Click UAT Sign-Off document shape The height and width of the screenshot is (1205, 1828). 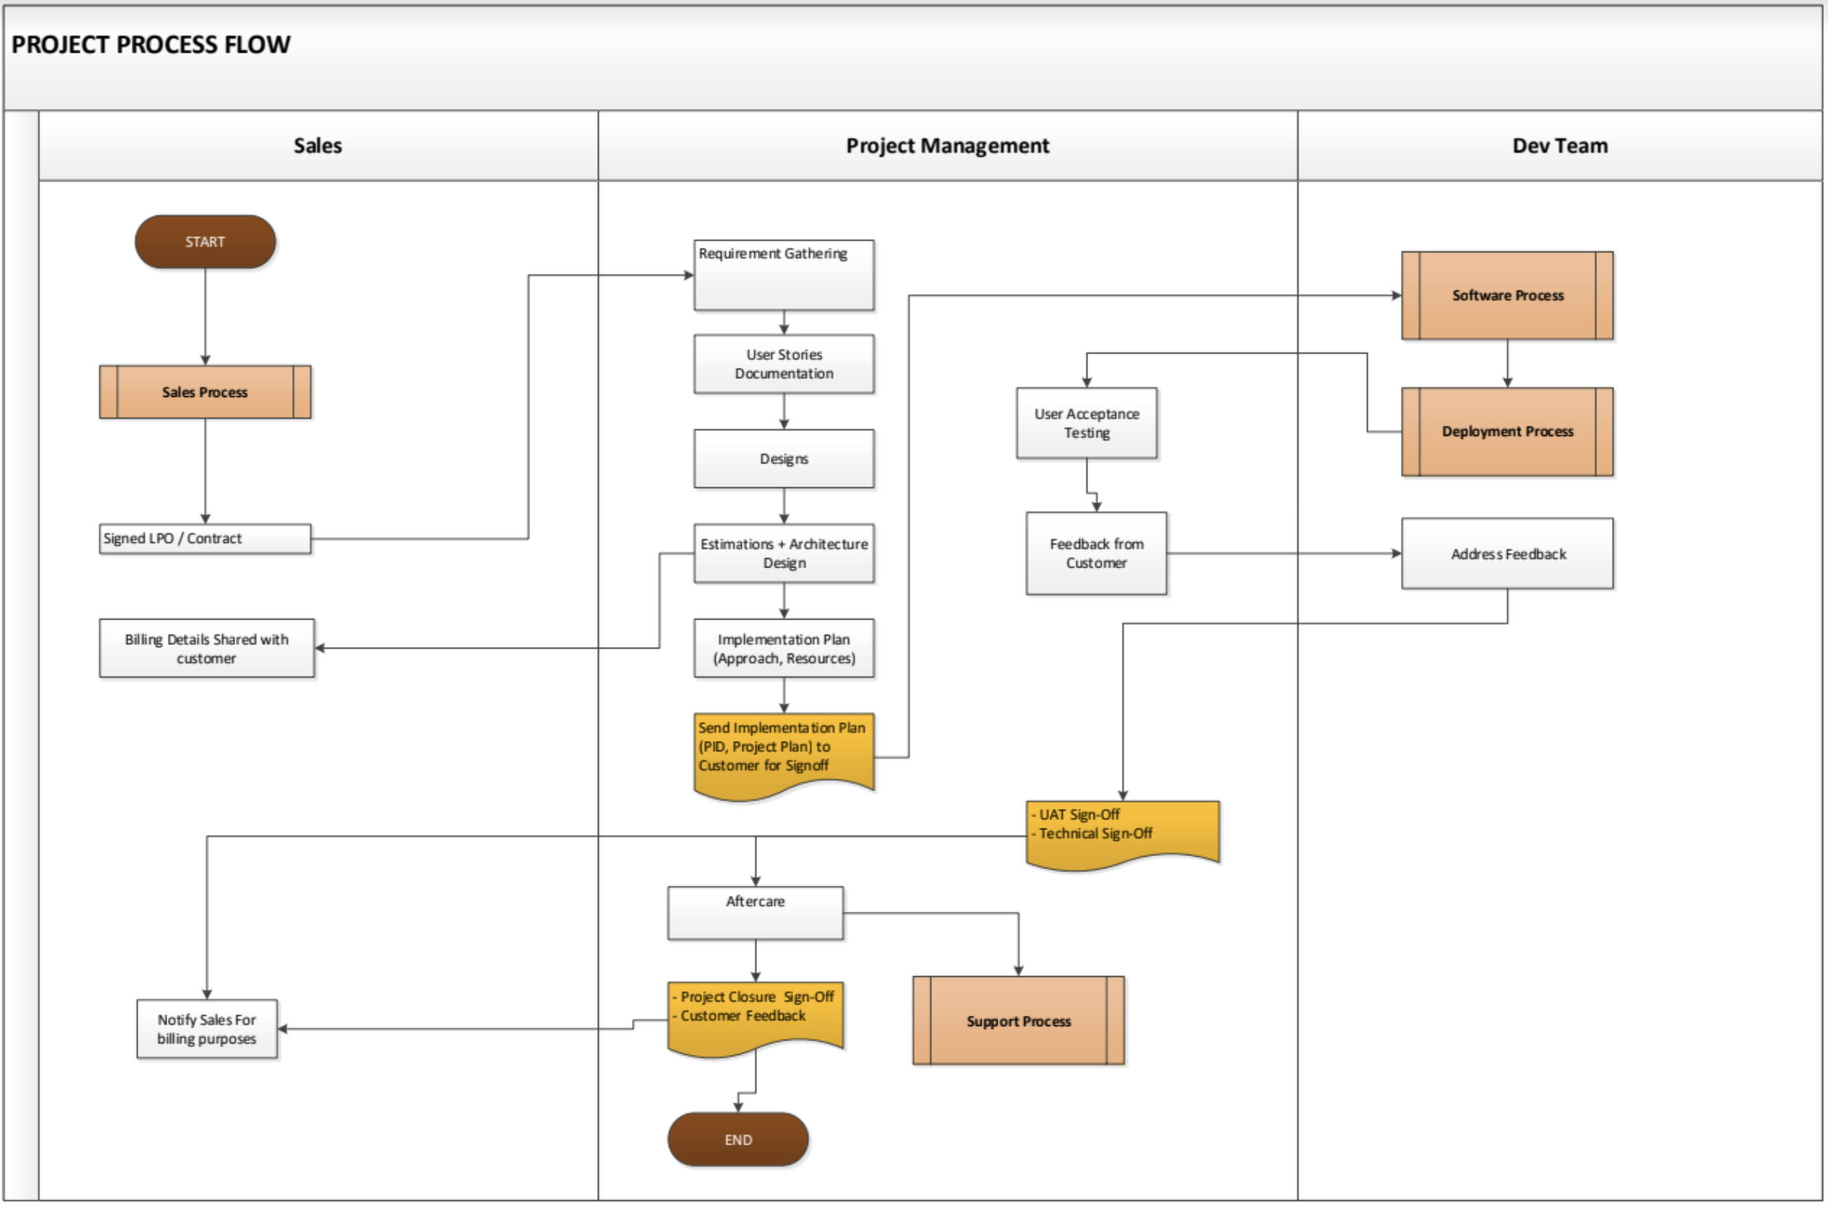[x=1122, y=835]
